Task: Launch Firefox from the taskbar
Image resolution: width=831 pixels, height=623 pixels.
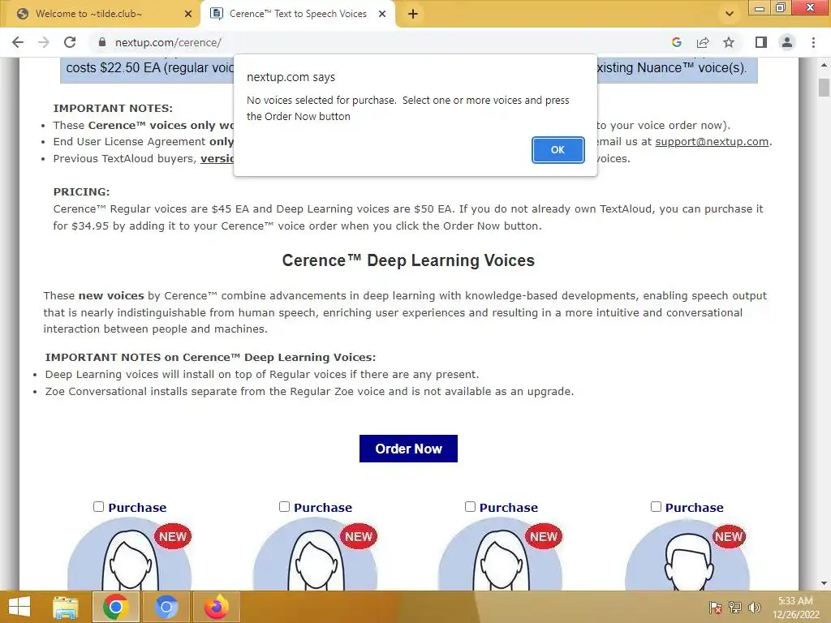Action: (x=216, y=607)
